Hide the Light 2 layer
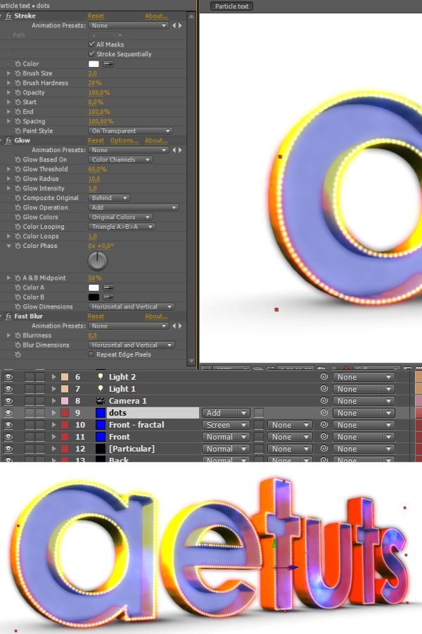Image resolution: width=422 pixels, height=634 pixels. coord(8,377)
